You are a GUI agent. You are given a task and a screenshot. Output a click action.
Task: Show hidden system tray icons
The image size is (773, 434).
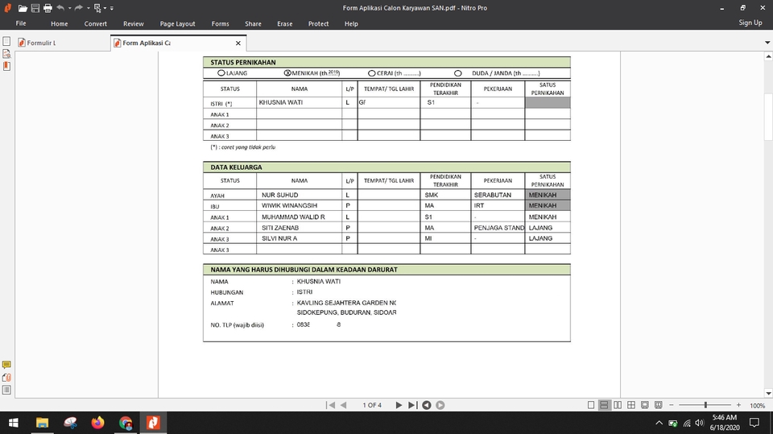click(659, 423)
